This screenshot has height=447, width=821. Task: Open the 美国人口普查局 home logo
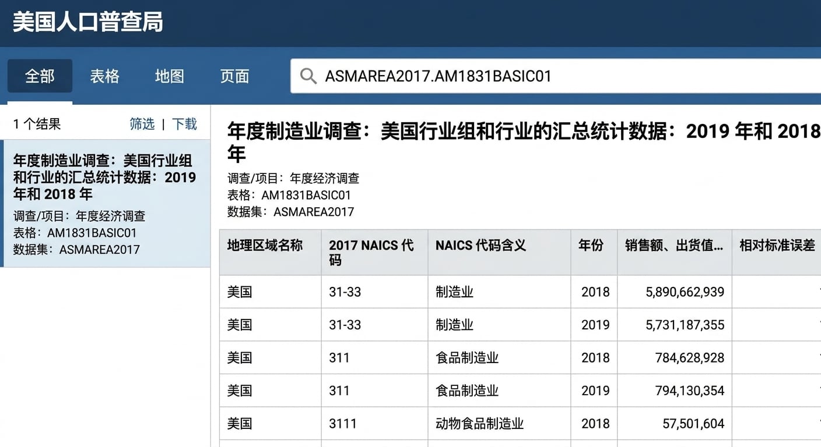(x=88, y=22)
